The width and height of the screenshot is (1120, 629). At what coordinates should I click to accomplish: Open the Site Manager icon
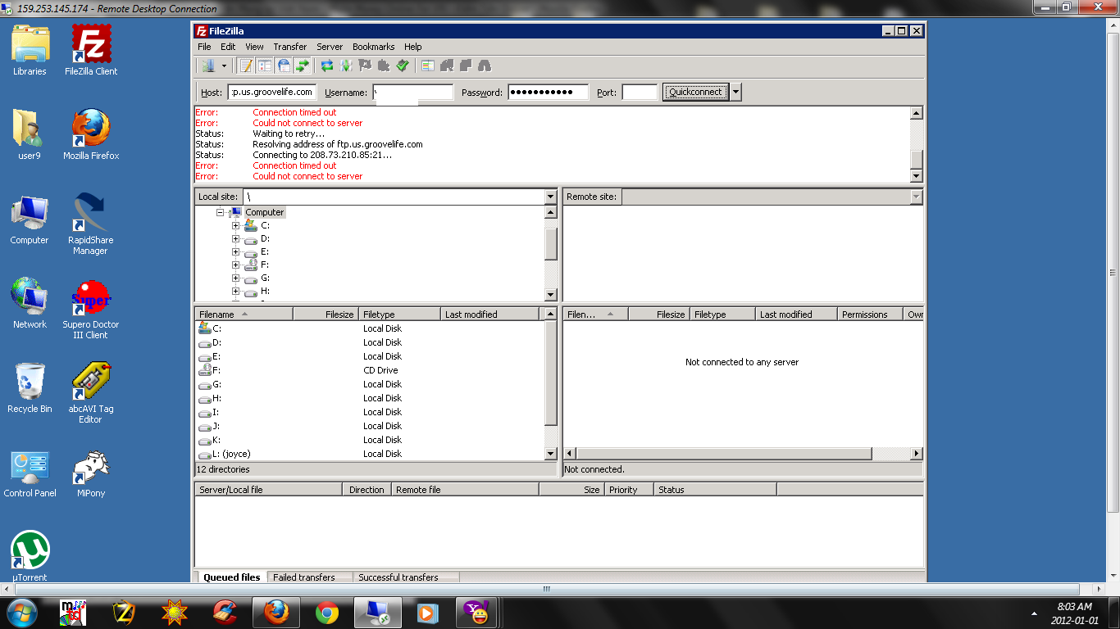[208, 66]
